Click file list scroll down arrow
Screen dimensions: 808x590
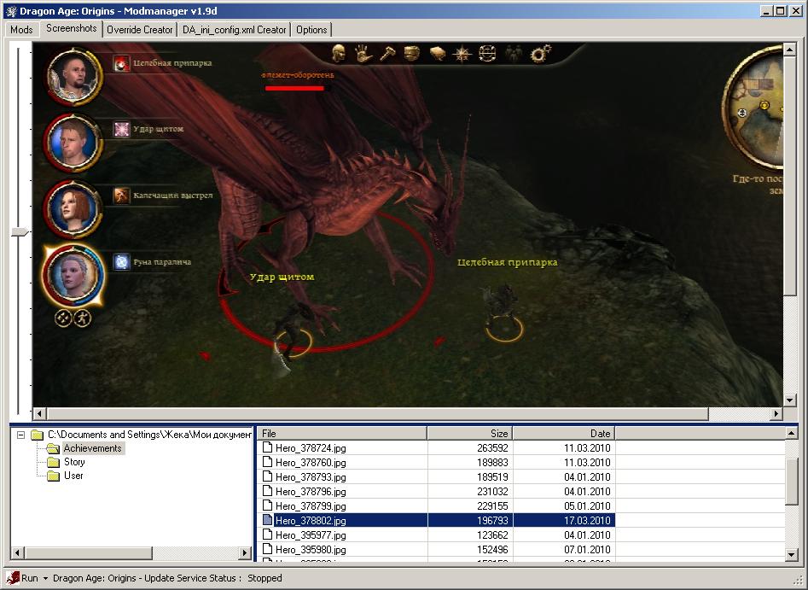[792, 554]
